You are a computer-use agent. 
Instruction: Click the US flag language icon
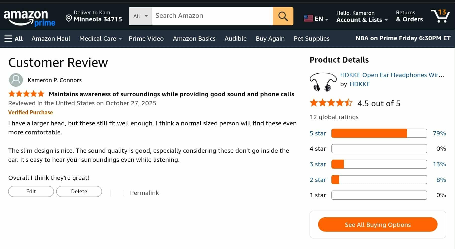pyautogui.click(x=308, y=19)
